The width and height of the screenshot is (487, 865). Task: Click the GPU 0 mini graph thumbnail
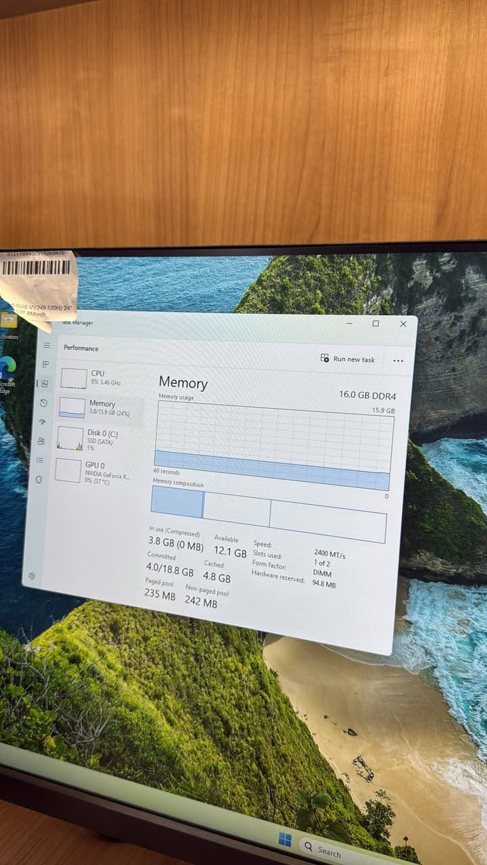[68, 470]
